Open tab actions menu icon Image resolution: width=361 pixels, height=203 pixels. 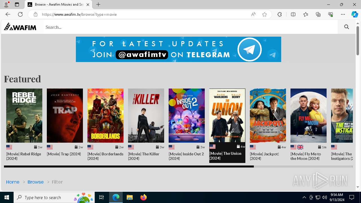[17, 5]
